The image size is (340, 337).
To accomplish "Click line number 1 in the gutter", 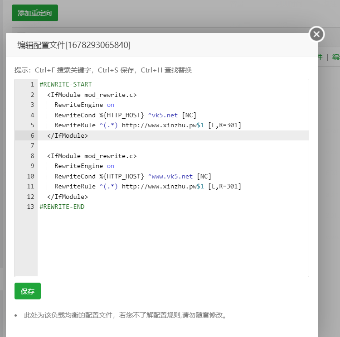I will pos(32,84).
